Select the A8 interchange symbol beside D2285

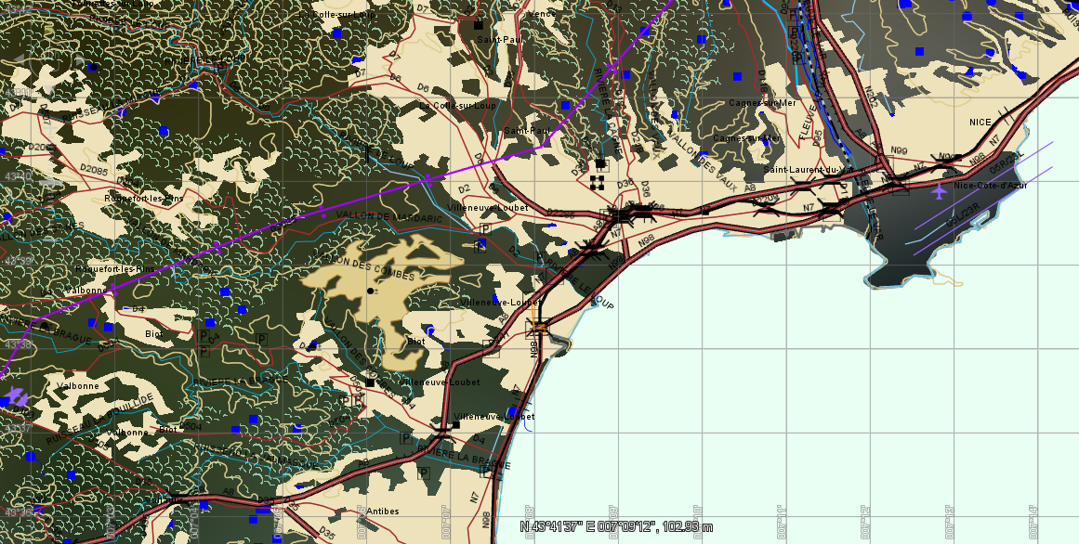620,215
